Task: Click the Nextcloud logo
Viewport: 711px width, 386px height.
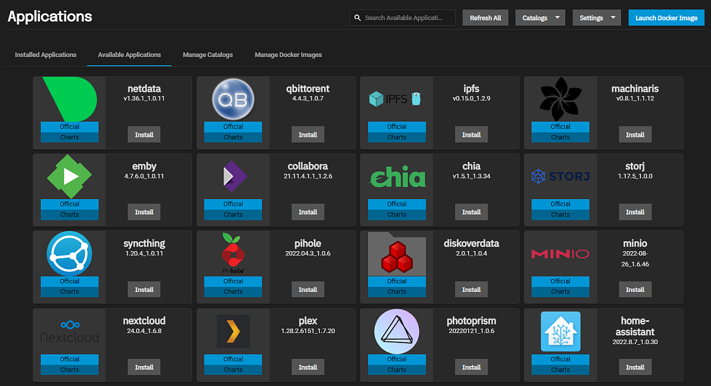Action: (x=70, y=331)
